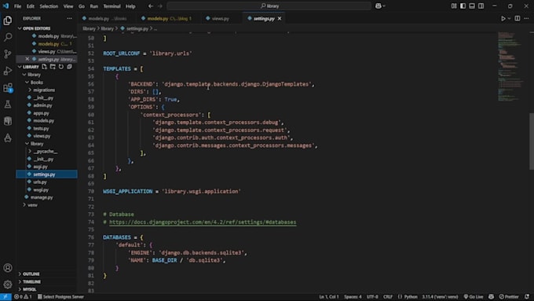Click the editor vertical scrollbar thumb

[532, 141]
